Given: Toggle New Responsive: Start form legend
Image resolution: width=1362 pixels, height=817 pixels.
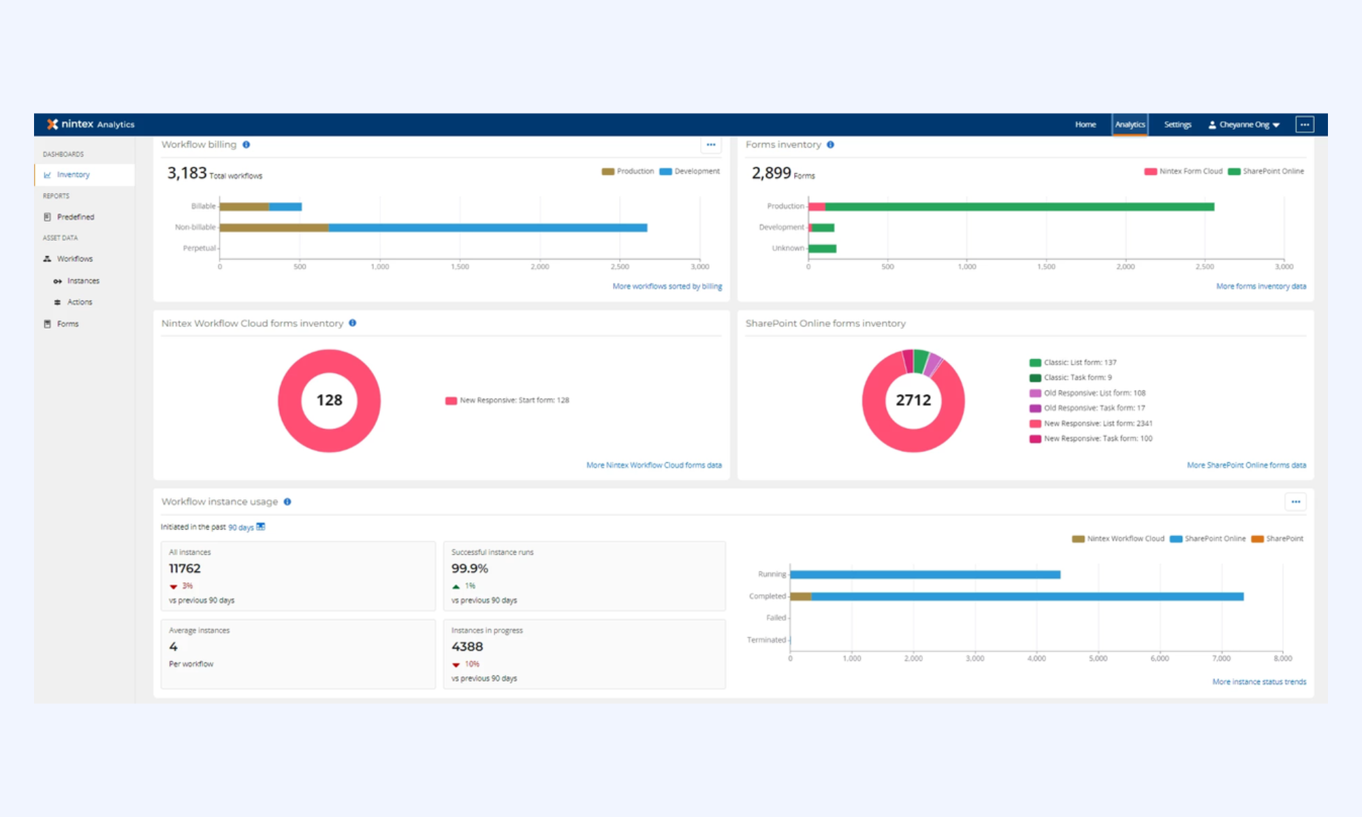Looking at the screenshot, I should 507,400.
